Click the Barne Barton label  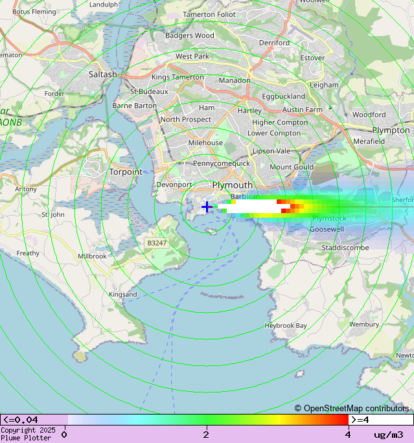point(134,106)
